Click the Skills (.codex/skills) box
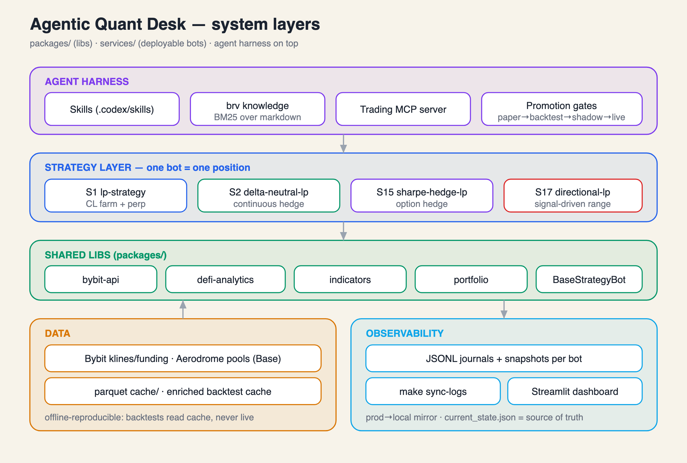This screenshot has width=687, height=463. pos(112,109)
